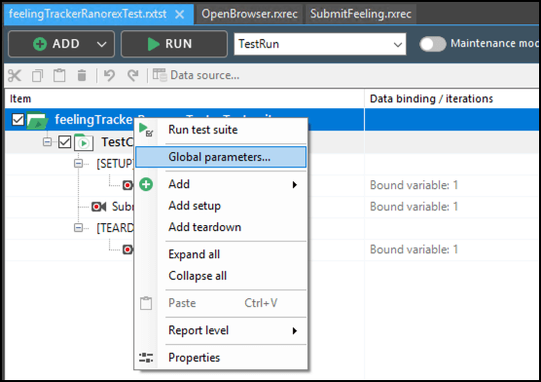Collapse the TestCase tree node

[x=48, y=141]
